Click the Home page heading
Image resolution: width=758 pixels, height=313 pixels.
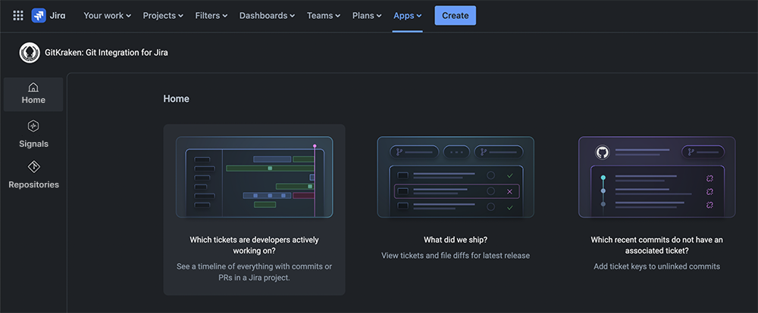177,99
